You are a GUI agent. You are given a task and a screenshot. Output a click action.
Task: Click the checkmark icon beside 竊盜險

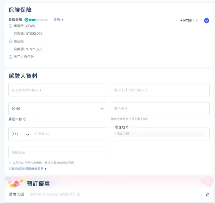[x=10, y=42]
